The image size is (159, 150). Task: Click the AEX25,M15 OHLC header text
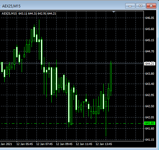tap(29, 14)
